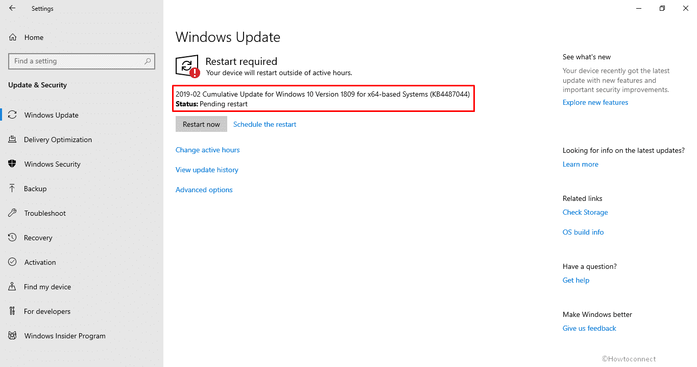Click Schedule the restart link
Screen dimensions: 697x367
coord(265,124)
